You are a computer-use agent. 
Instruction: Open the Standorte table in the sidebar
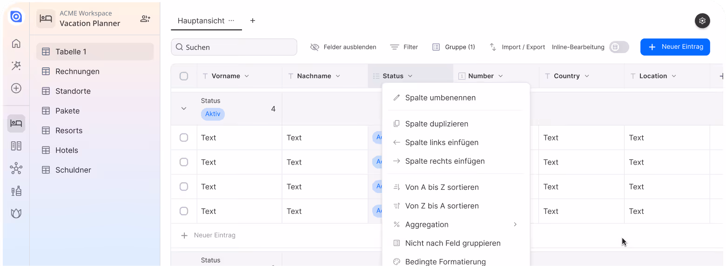pyautogui.click(x=95, y=91)
